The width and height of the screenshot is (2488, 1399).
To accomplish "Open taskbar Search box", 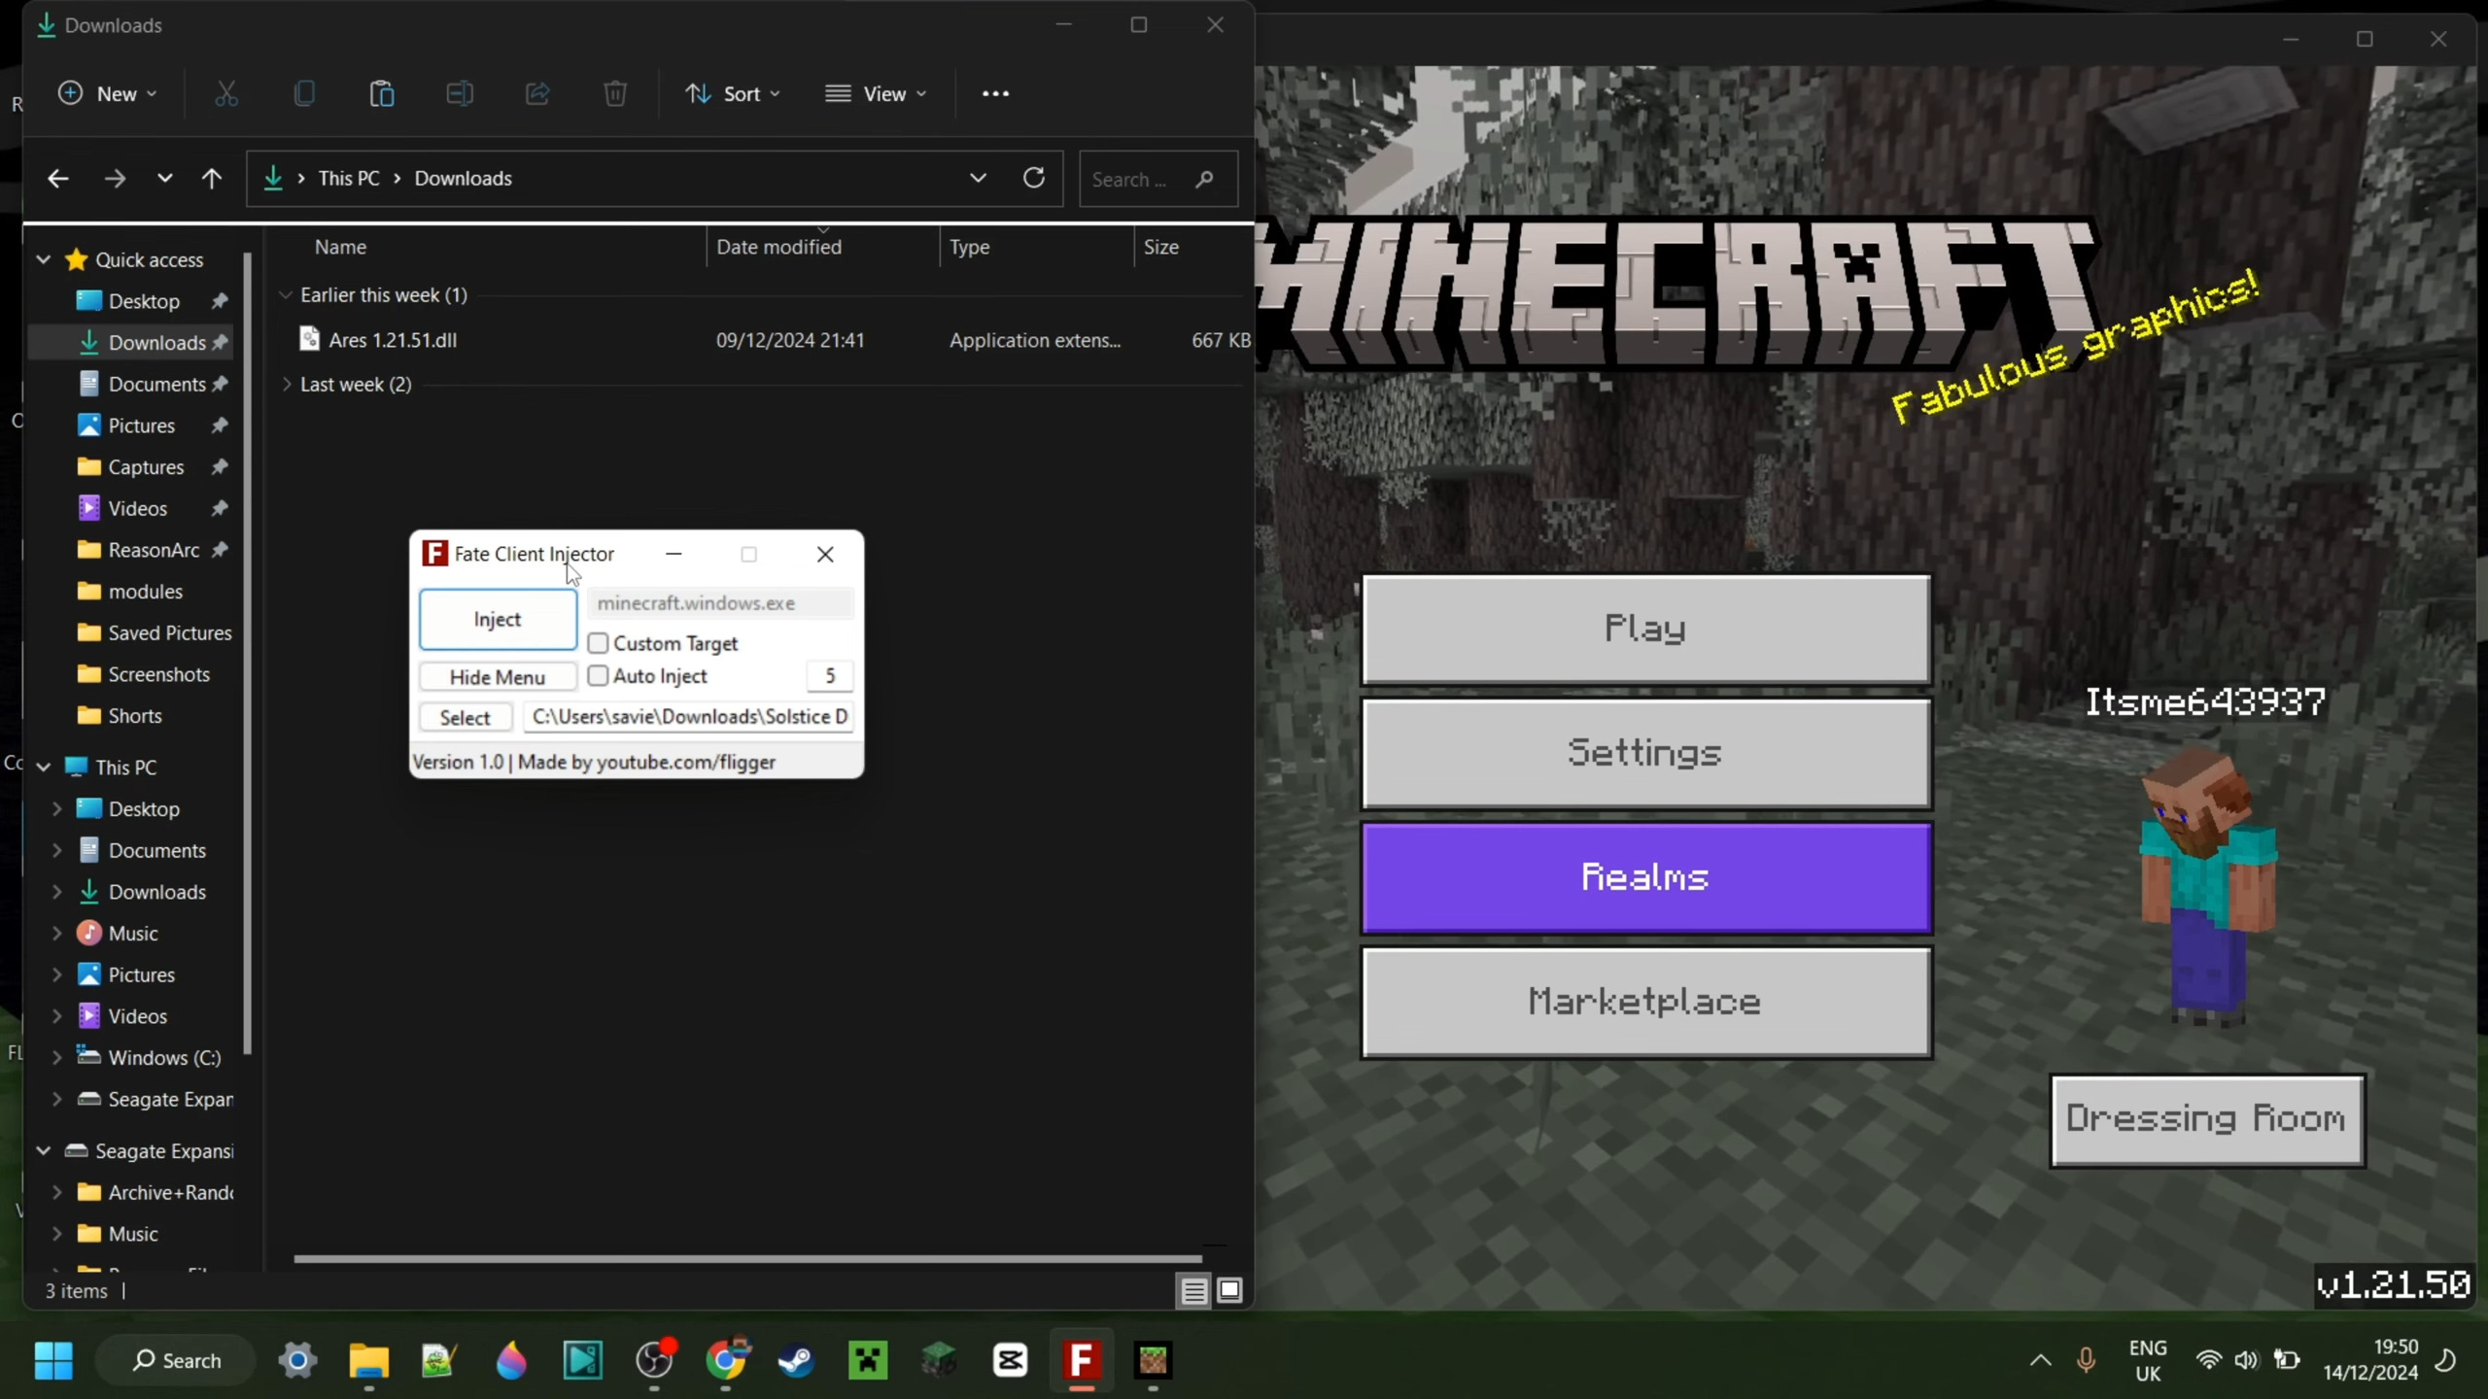I will (x=176, y=1360).
